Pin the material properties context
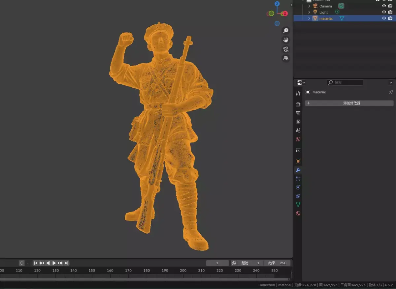The height and width of the screenshot is (289, 396). 391,92
